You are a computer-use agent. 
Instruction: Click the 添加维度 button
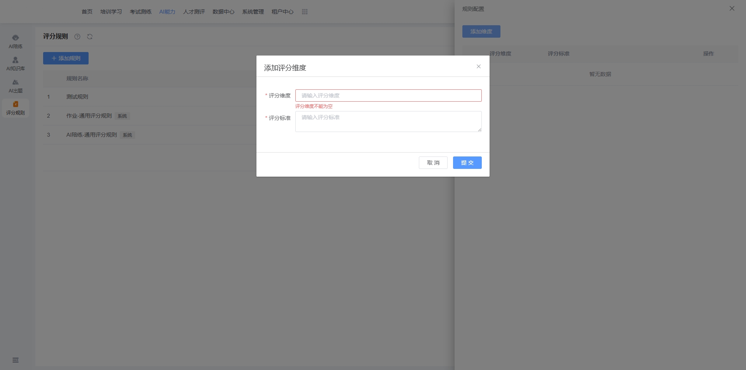click(x=481, y=31)
